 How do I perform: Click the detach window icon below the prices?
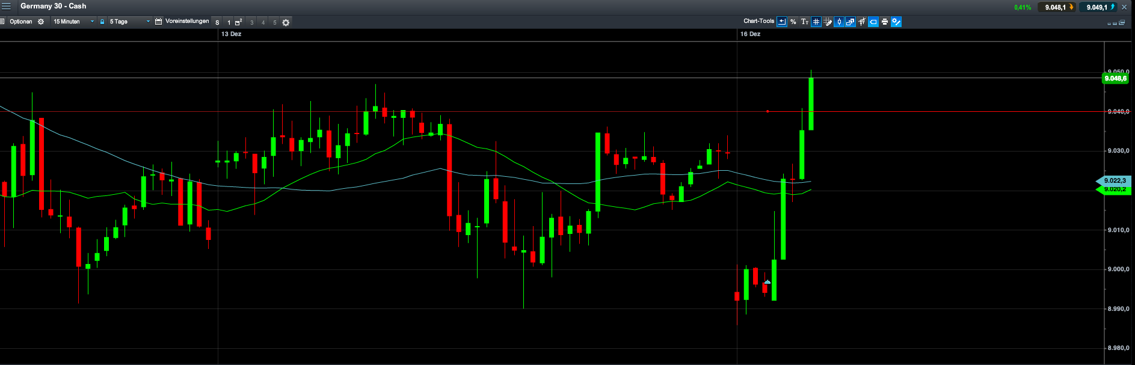pyautogui.click(x=1122, y=23)
